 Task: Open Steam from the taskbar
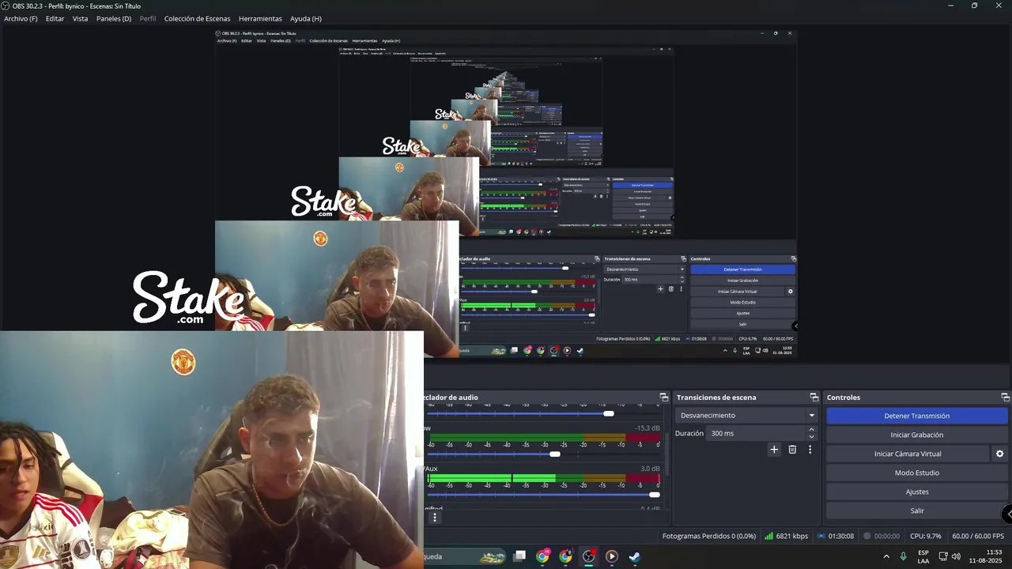(x=634, y=556)
